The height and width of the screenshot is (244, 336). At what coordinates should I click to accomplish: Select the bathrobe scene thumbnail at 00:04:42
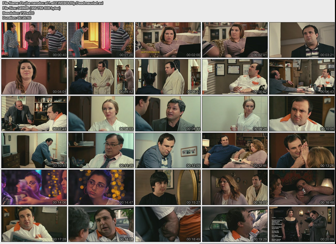(x=101, y=77)
